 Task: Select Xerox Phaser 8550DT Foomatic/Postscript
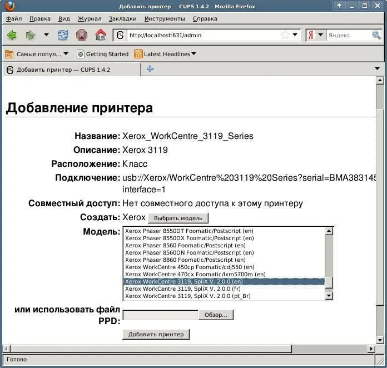tap(224, 231)
